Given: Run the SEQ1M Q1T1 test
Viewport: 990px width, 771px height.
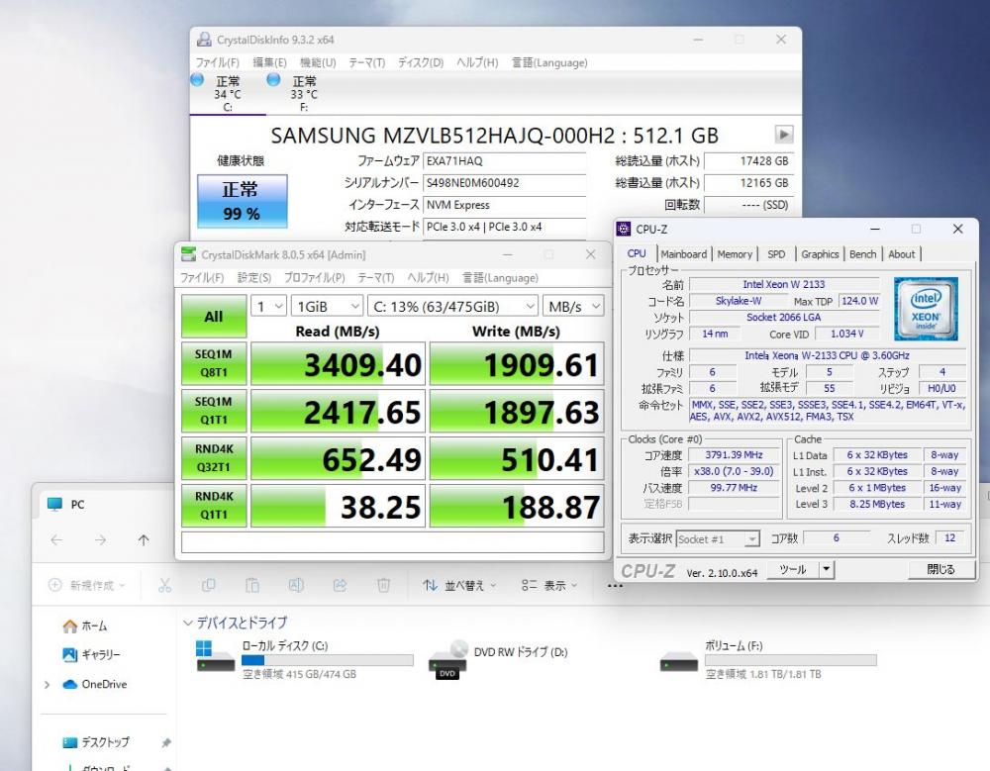Looking at the screenshot, I should pos(214,411).
